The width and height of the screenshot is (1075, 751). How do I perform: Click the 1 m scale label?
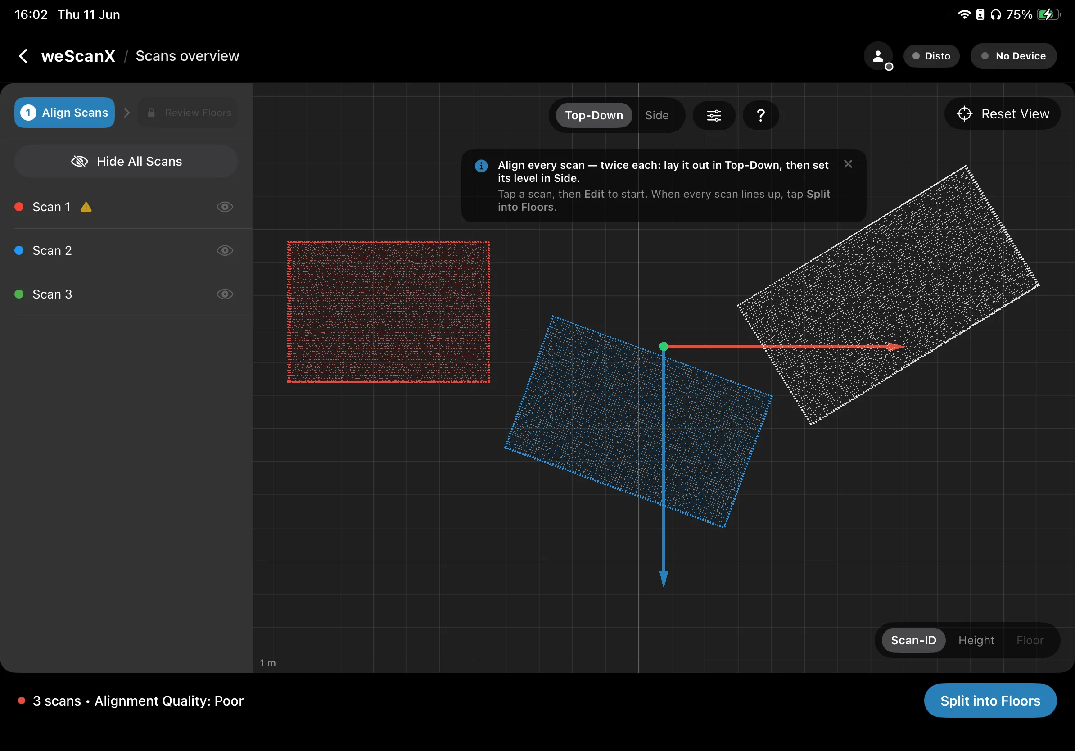point(268,663)
